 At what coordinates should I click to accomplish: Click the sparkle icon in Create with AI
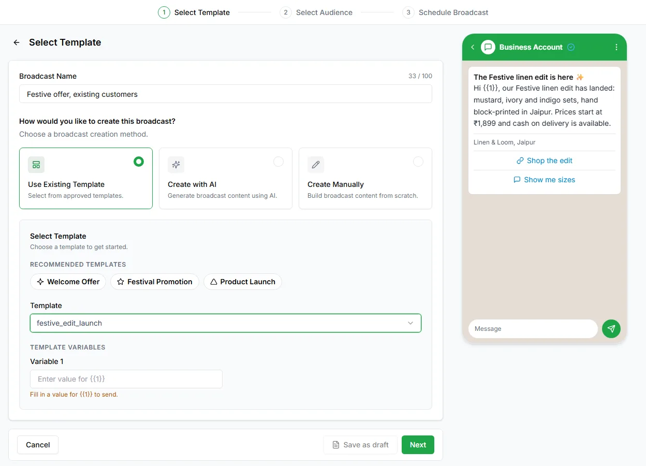pyautogui.click(x=176, y=165)
